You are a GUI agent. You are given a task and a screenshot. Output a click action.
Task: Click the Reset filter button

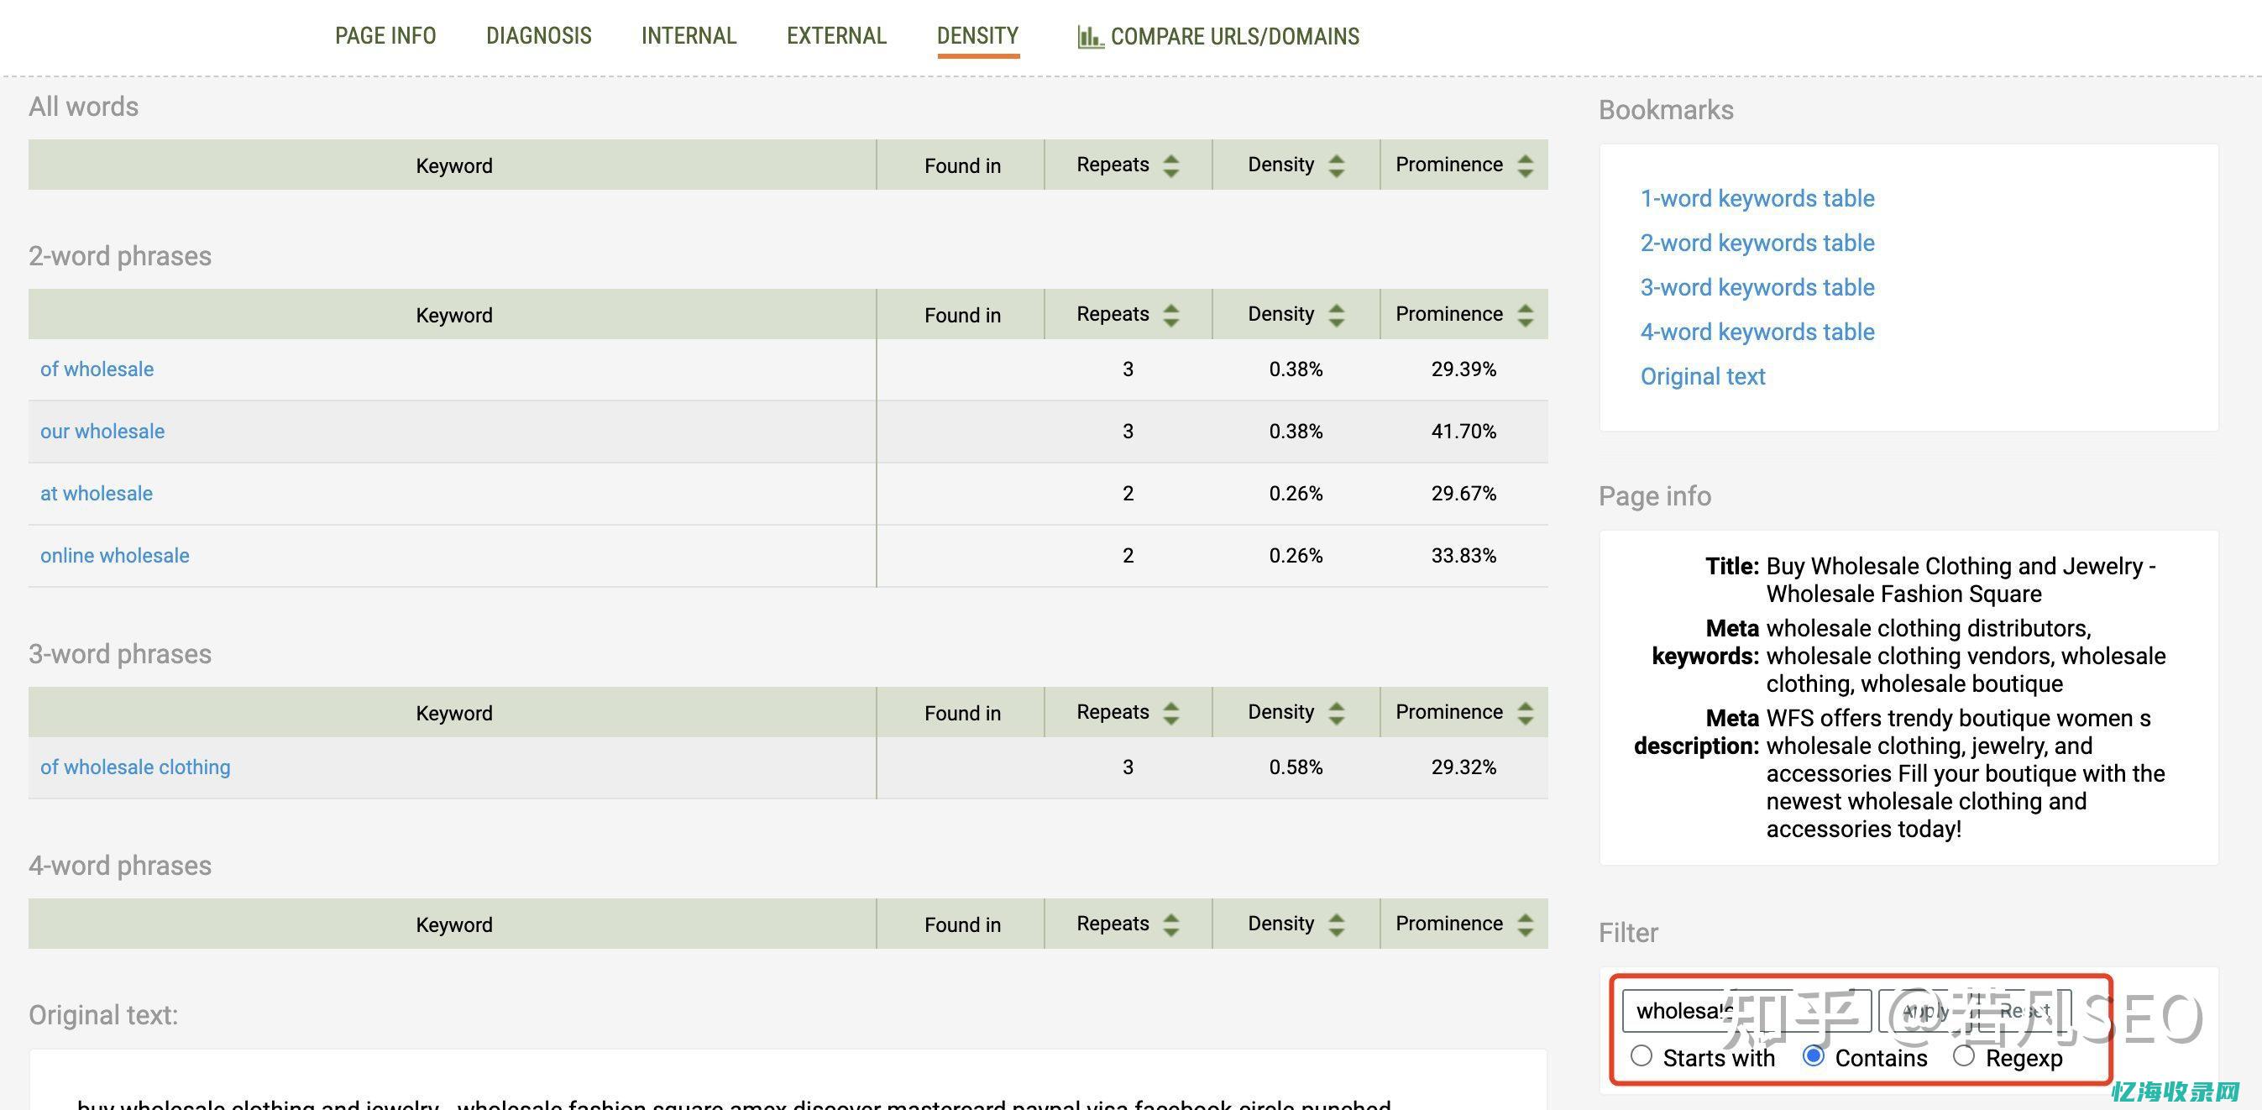click(2024, 1011)
